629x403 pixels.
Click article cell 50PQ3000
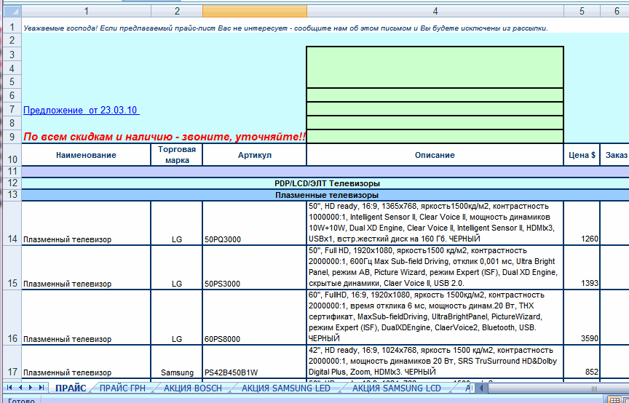click(255, 223)
